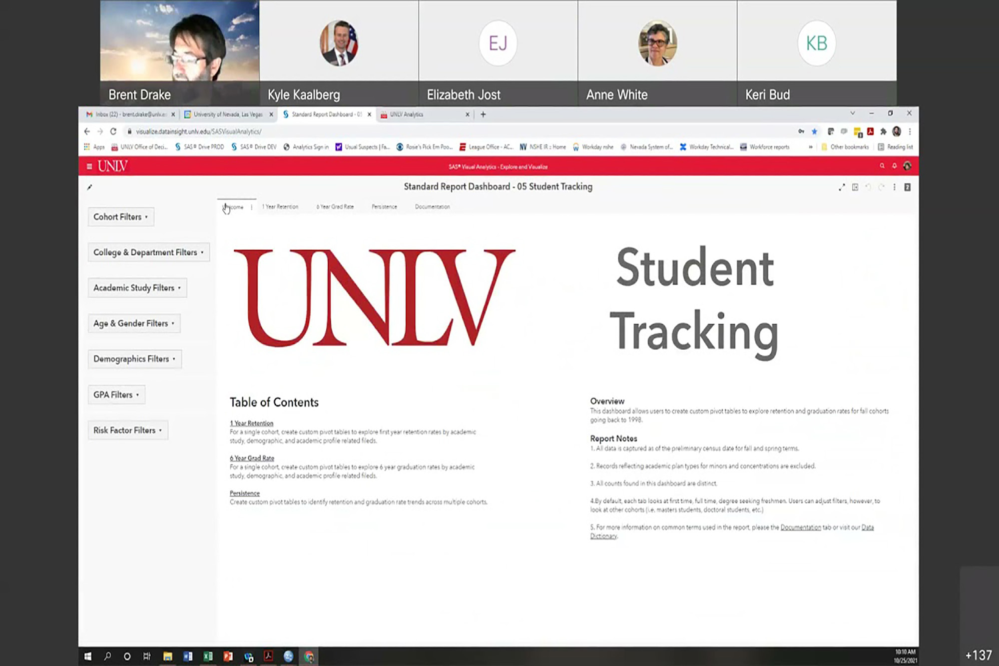Open the Chrome Reading list
The width and height of the screenshot is (999, 666).
(895, 147)
